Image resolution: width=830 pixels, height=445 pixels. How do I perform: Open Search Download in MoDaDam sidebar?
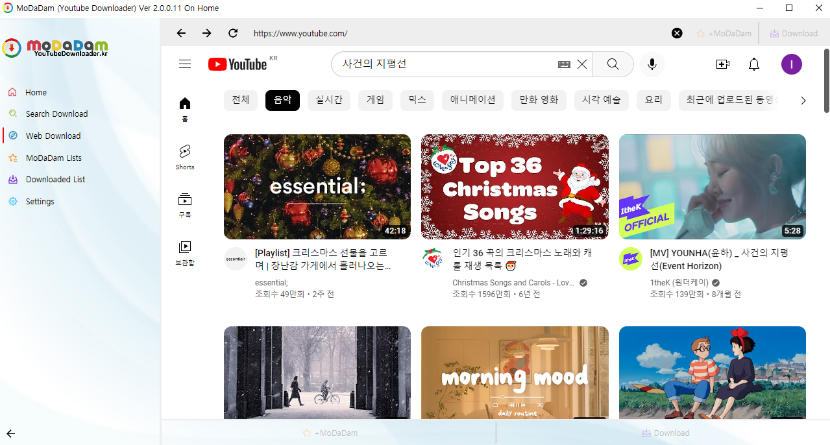pyautogui.click(x=56, y=114)
